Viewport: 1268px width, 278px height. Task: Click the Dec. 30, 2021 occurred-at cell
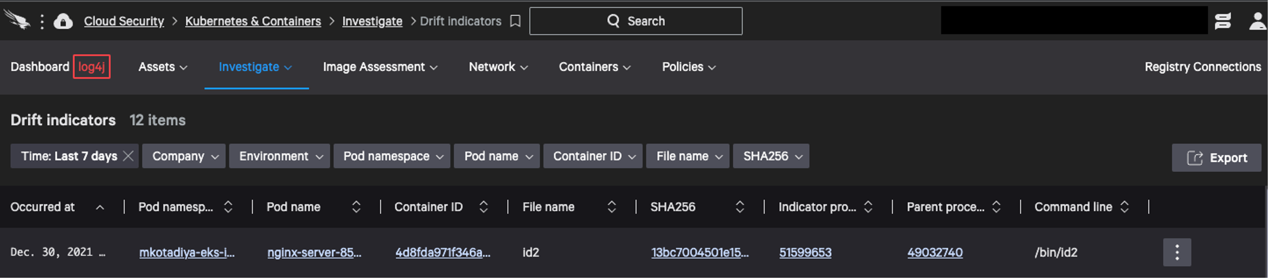pos(58,253)
